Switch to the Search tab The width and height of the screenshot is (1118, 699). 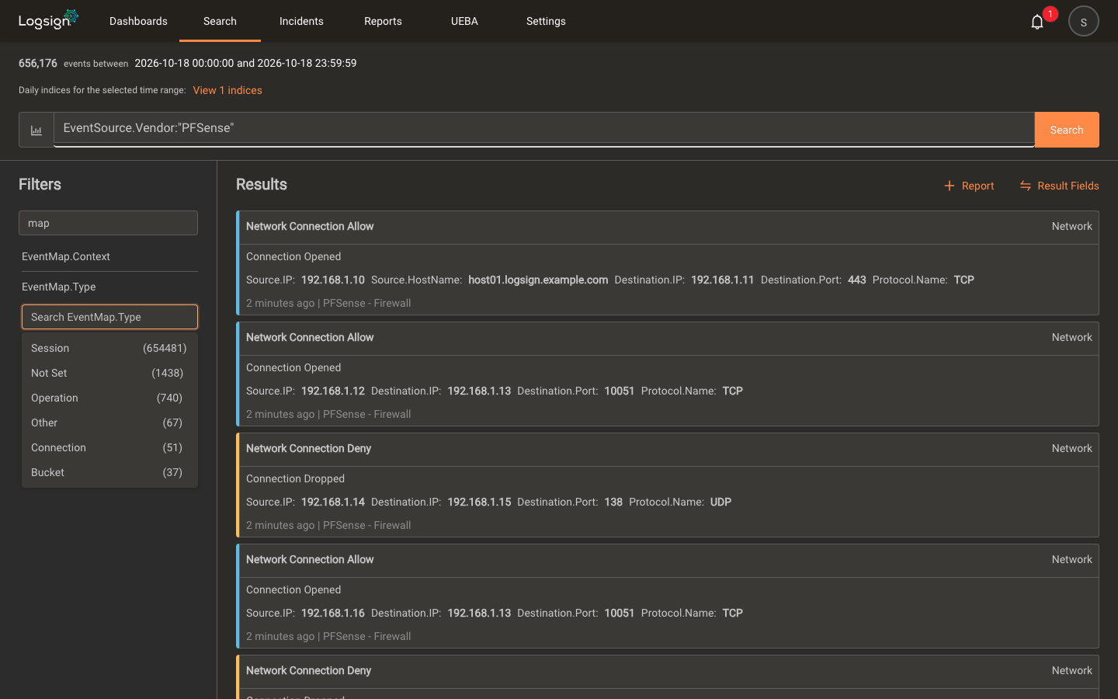click(x=220, y=21)
